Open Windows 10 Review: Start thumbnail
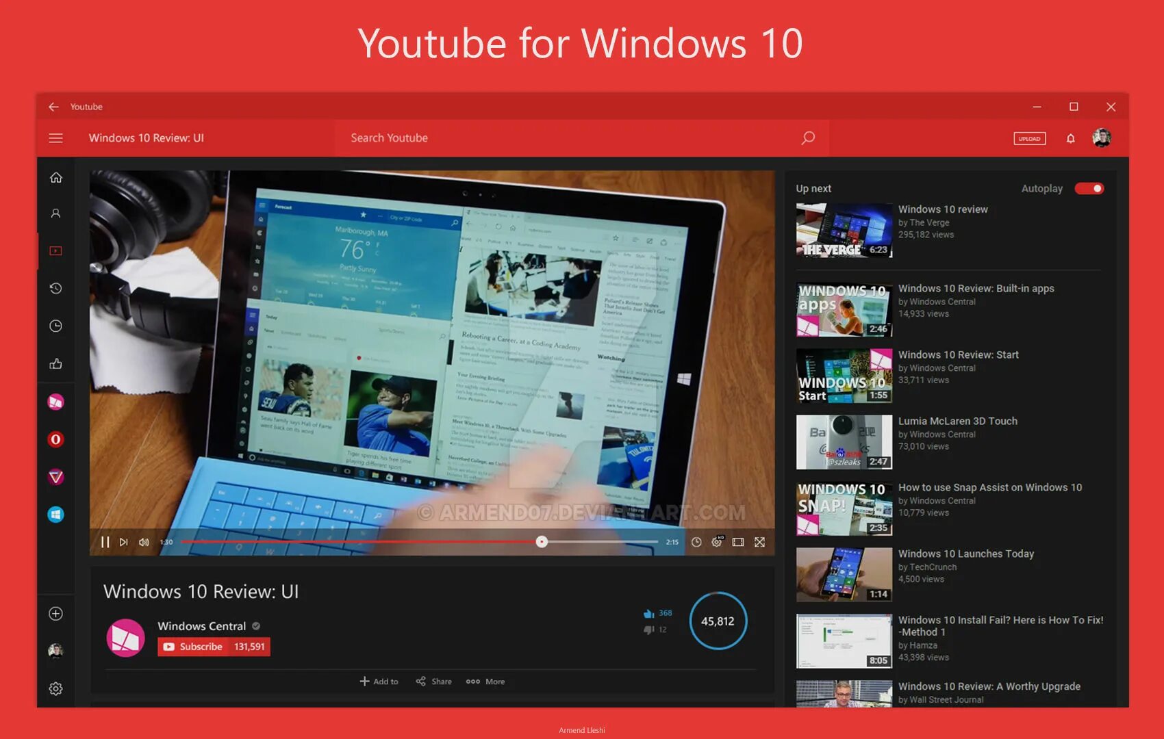The height and width of the screenshot is (739, 1164). point(844,376)
